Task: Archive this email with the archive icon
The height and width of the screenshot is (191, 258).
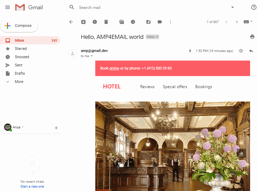Action: pyautogui.click(x=84, y=22)
